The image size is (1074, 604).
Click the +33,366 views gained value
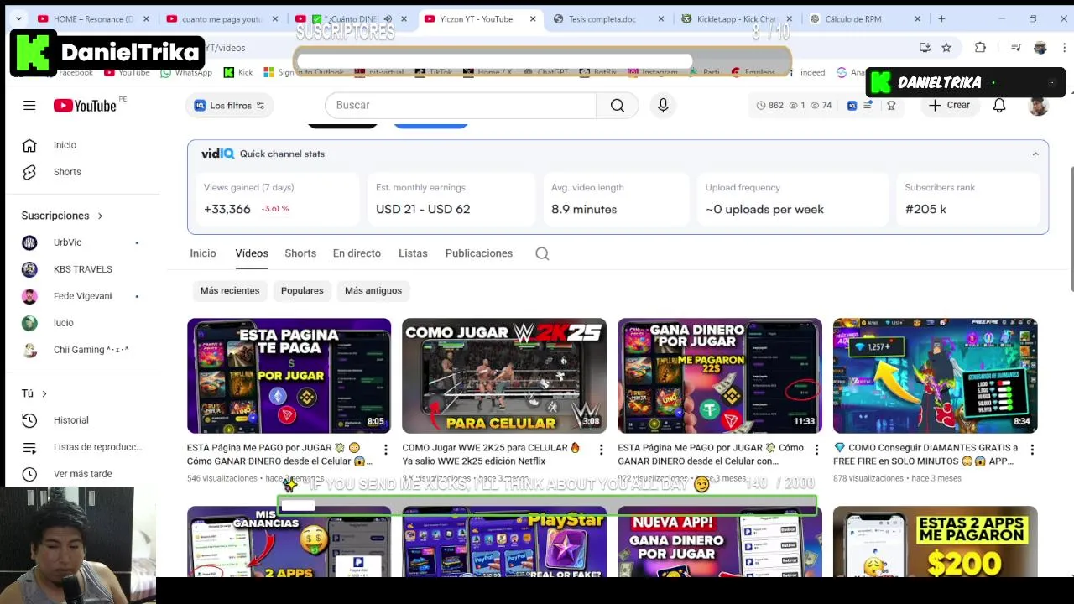227,210
